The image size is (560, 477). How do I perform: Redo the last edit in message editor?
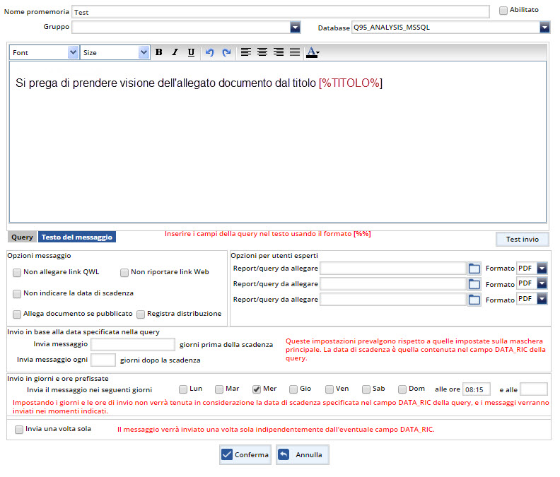pos(226,52)
